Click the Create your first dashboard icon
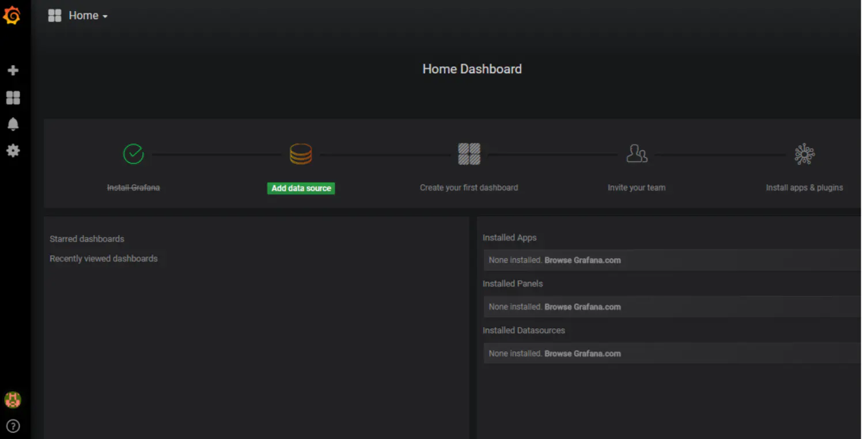This screenshot has width=863, height=439. tap(469, 154)
